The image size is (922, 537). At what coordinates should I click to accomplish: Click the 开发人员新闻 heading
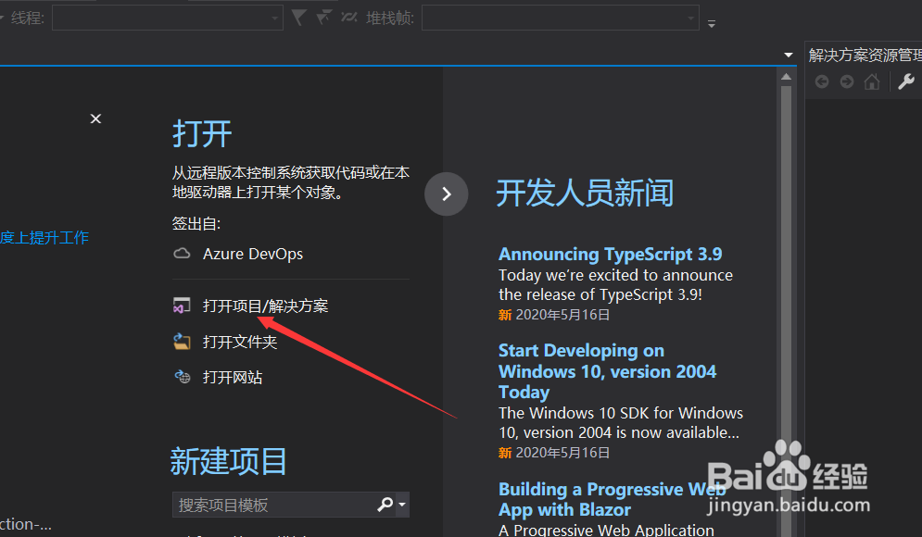click(x=585, y=194)
